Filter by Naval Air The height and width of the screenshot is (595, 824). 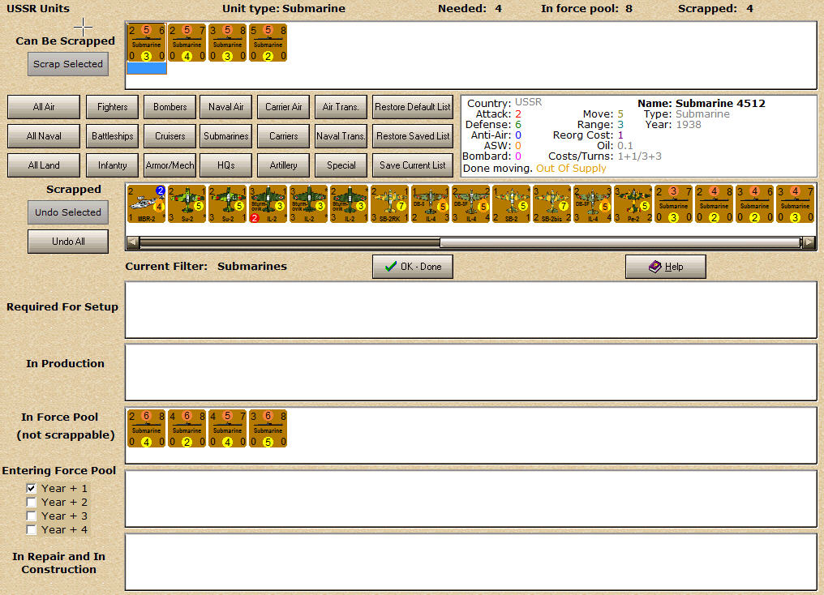(x=226, y=107)
